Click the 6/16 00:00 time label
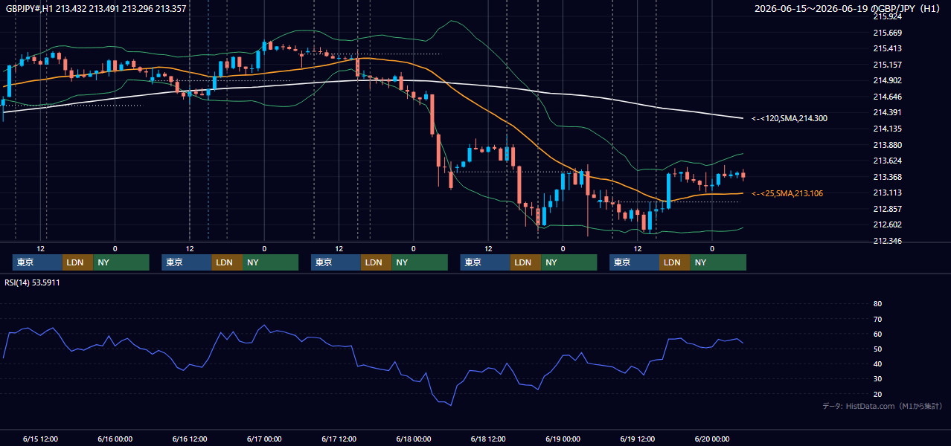951x446 pixels. (115, 439)
